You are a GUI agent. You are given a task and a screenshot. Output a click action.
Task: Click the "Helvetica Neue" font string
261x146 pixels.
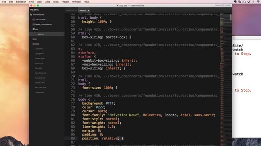tap(123, 115)
